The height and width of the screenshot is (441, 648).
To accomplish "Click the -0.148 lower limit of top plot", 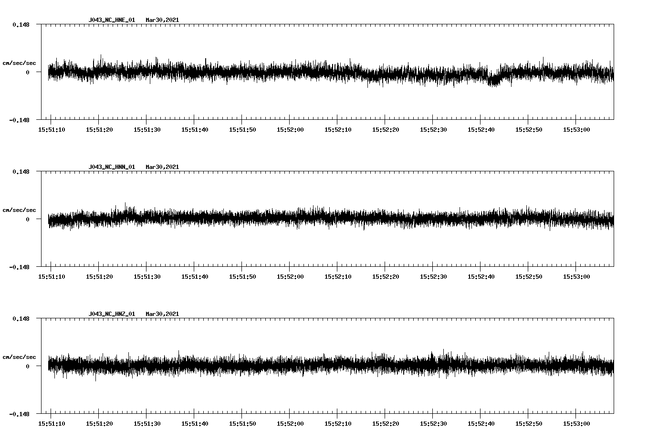I will tap(19, 120).
